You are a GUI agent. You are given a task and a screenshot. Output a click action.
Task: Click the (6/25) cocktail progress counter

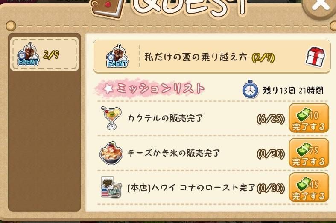pyautogui.click(x=271, y=119)
